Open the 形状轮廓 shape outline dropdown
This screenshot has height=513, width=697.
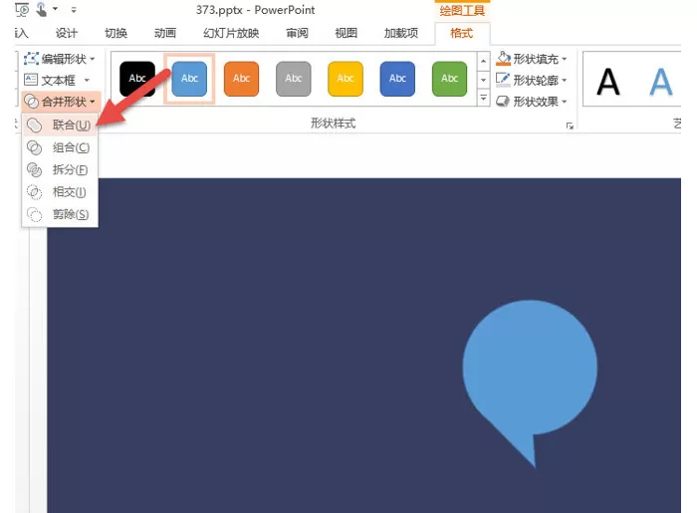click(x=532, y=80)
